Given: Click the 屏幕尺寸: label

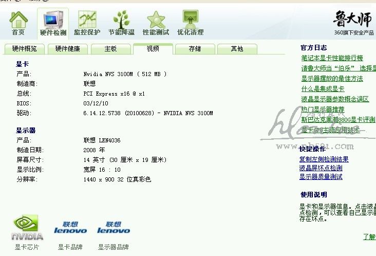Looking at the screenshot, I should pyautogui.click(x=30, y=160).
